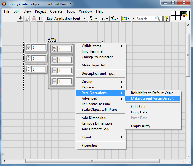
Task: Click the scroll up arrow
Action: point(188,25)
